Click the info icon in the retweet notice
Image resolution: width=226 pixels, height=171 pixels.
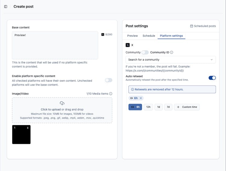point(132,90)
